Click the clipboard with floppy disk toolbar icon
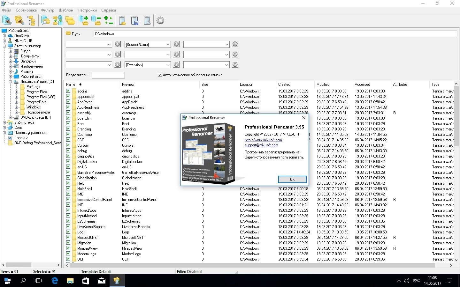Image resolution: width=460 pixels, height=287 pixels. coord(135,20)
